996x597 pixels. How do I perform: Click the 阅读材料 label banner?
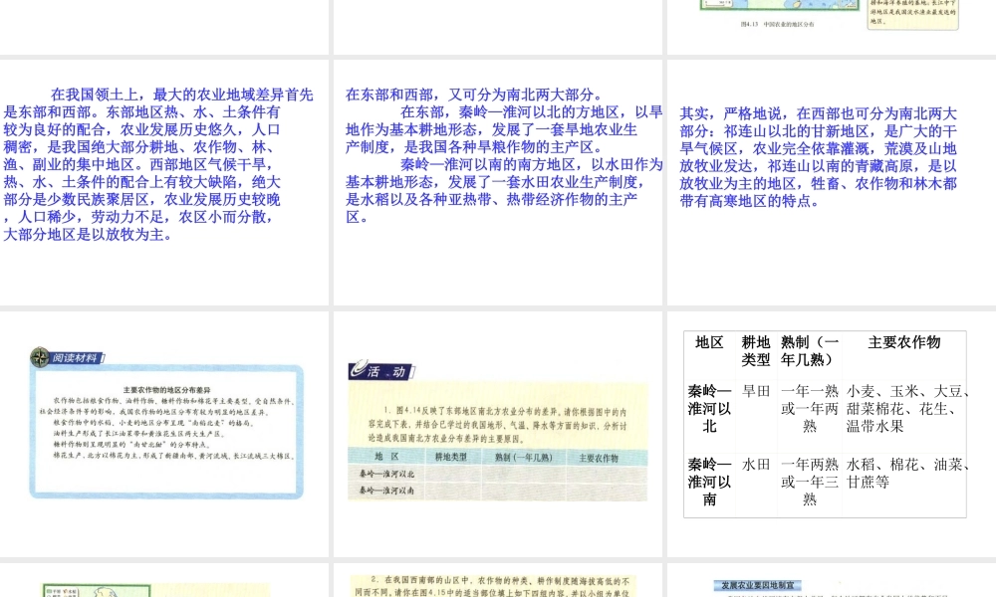pyautogui.click(x=78, y=358)
